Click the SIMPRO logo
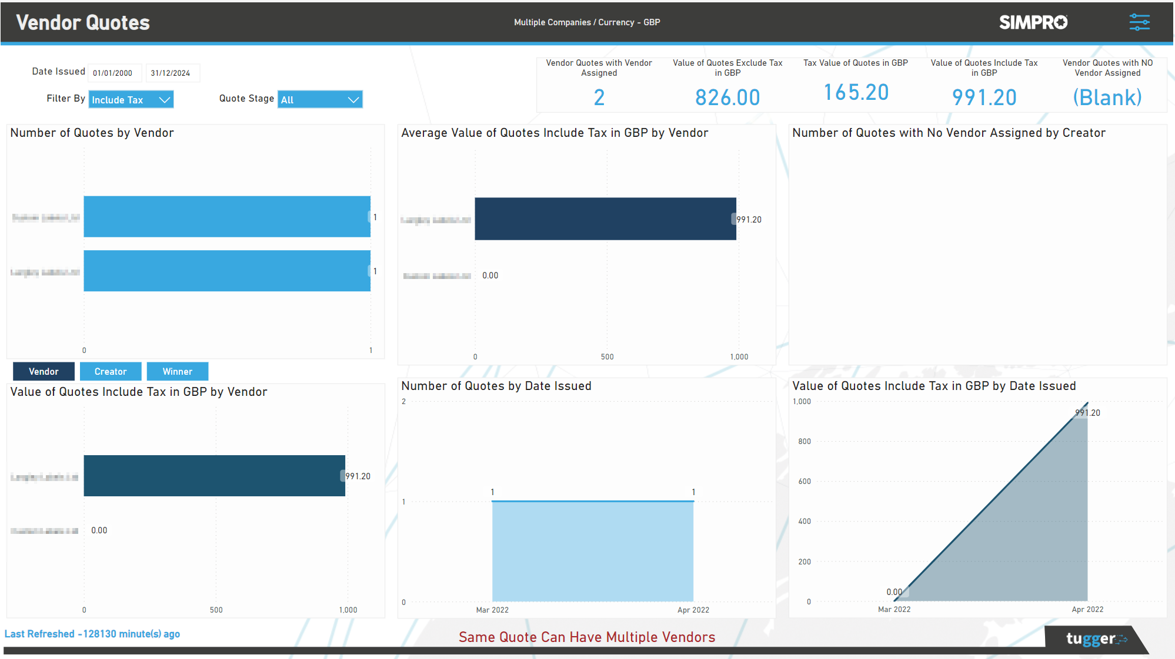 coord(1033,22)
